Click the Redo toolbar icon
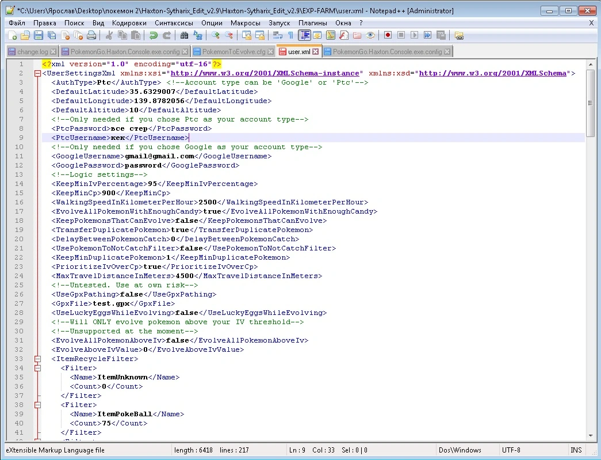The height and width of the screenshot is (460, 601). tap(166, 36)
